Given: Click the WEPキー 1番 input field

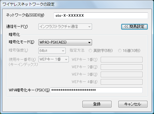Looking at the screenshot, I should [121, 60].
